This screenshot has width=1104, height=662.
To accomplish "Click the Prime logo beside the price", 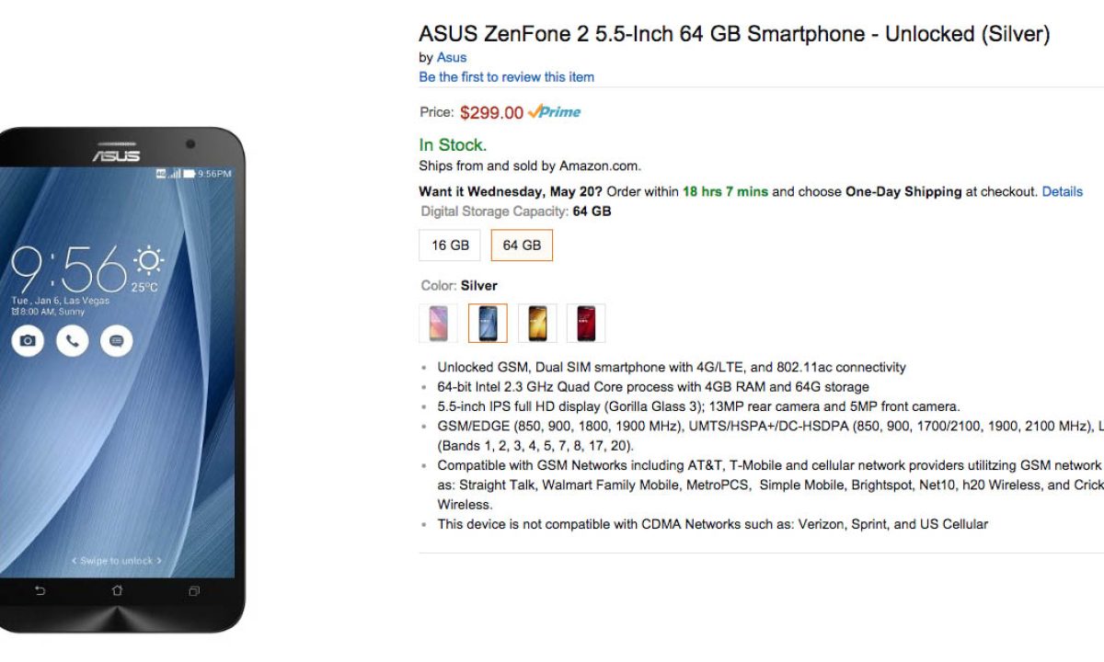I will click(555, 112).
